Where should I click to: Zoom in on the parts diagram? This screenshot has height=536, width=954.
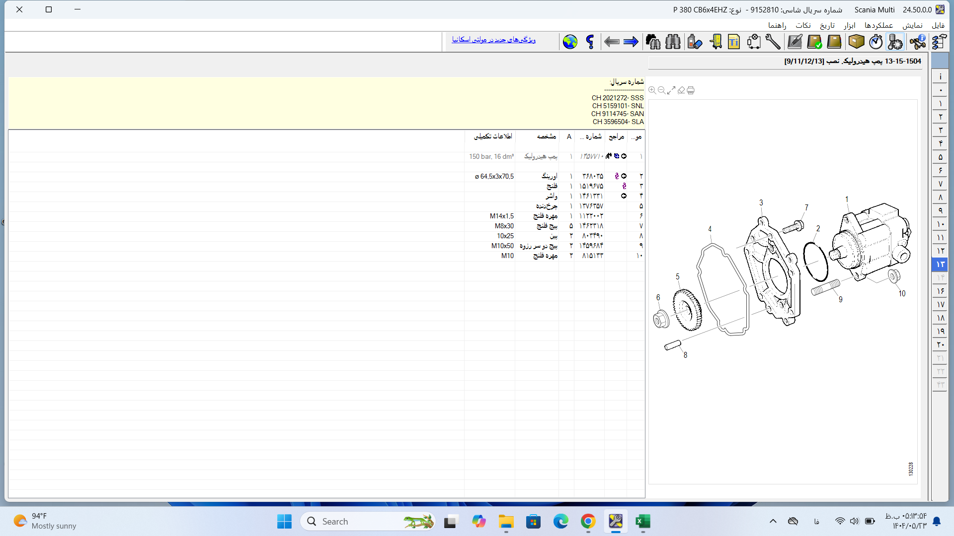click(x=652, y=90)
